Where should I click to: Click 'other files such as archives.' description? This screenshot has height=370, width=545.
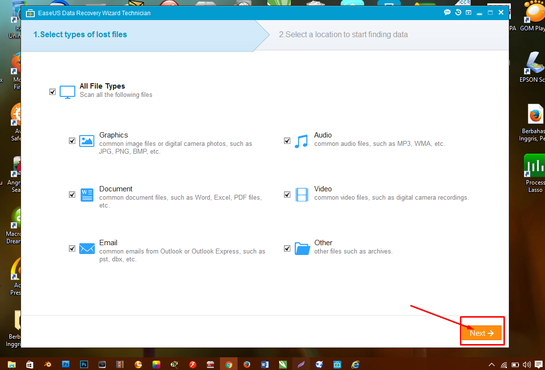tap(353, 251)
